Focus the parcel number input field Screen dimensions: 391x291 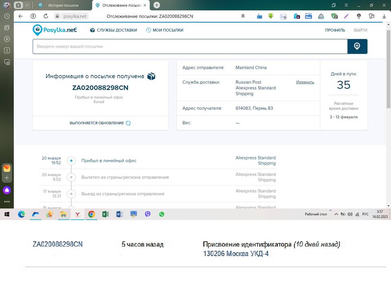[x=190, y=46]
